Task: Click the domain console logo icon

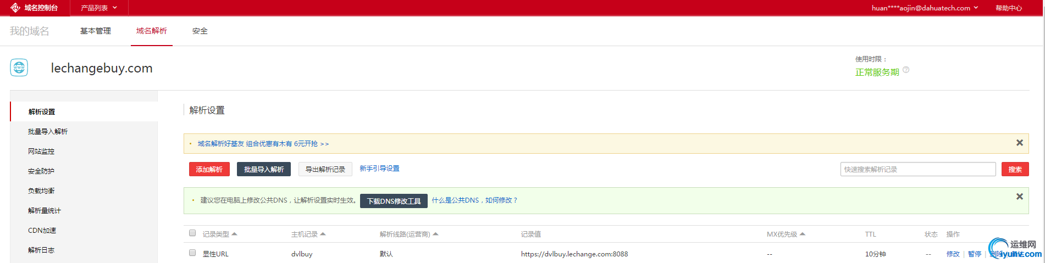Action: [15, 8]
